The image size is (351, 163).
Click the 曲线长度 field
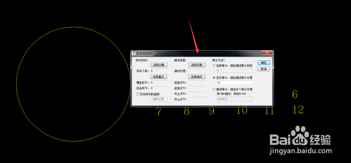click(x=197, y=71)
